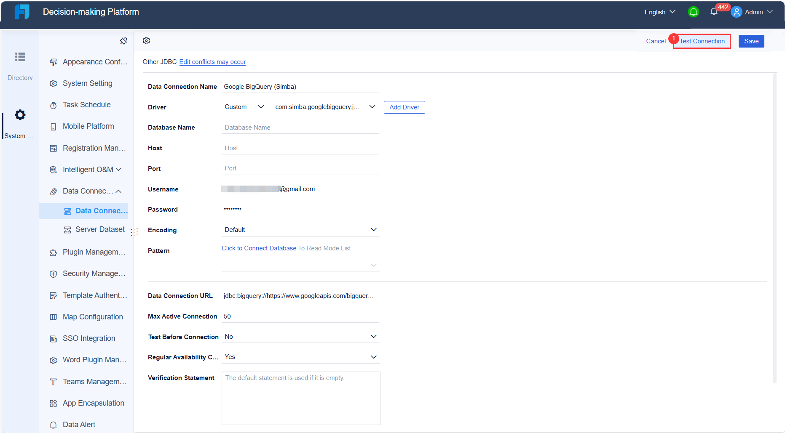Open the Regular Availability Check dropdown
This screenshot has height=433, width=785.
point(300,357)
